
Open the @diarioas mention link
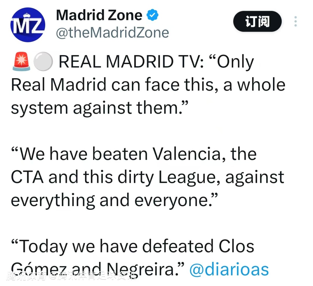229,269
